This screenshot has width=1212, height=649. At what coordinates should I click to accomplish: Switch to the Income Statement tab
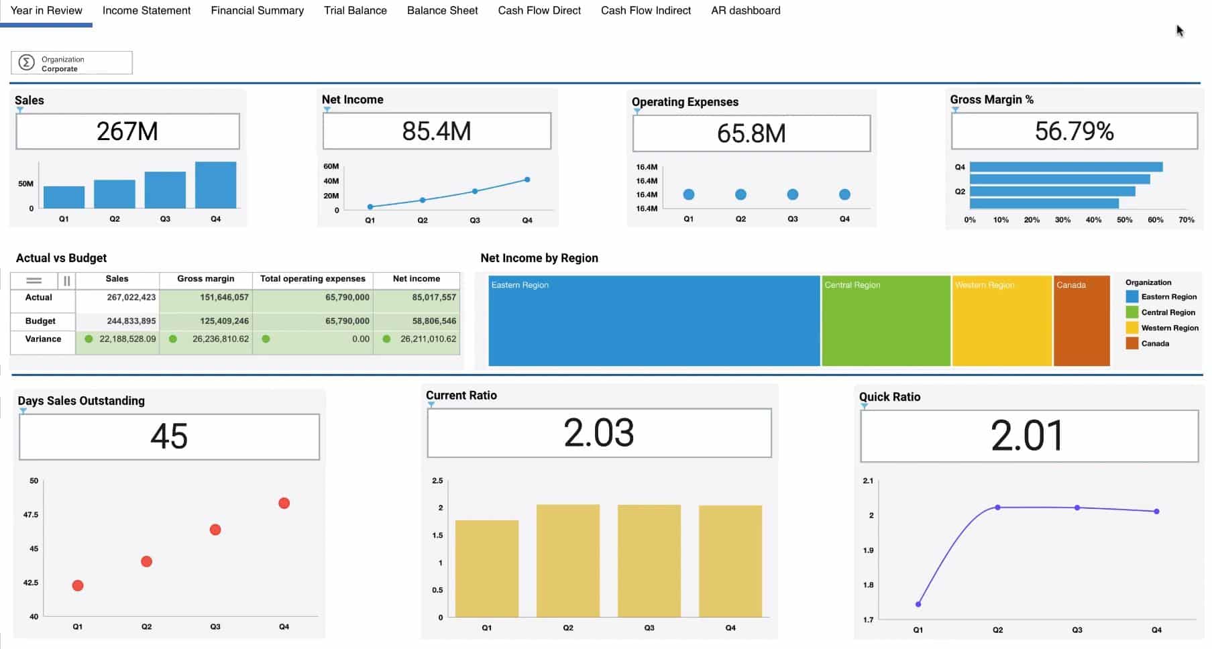pyautogui.click(x=146, y=11)
